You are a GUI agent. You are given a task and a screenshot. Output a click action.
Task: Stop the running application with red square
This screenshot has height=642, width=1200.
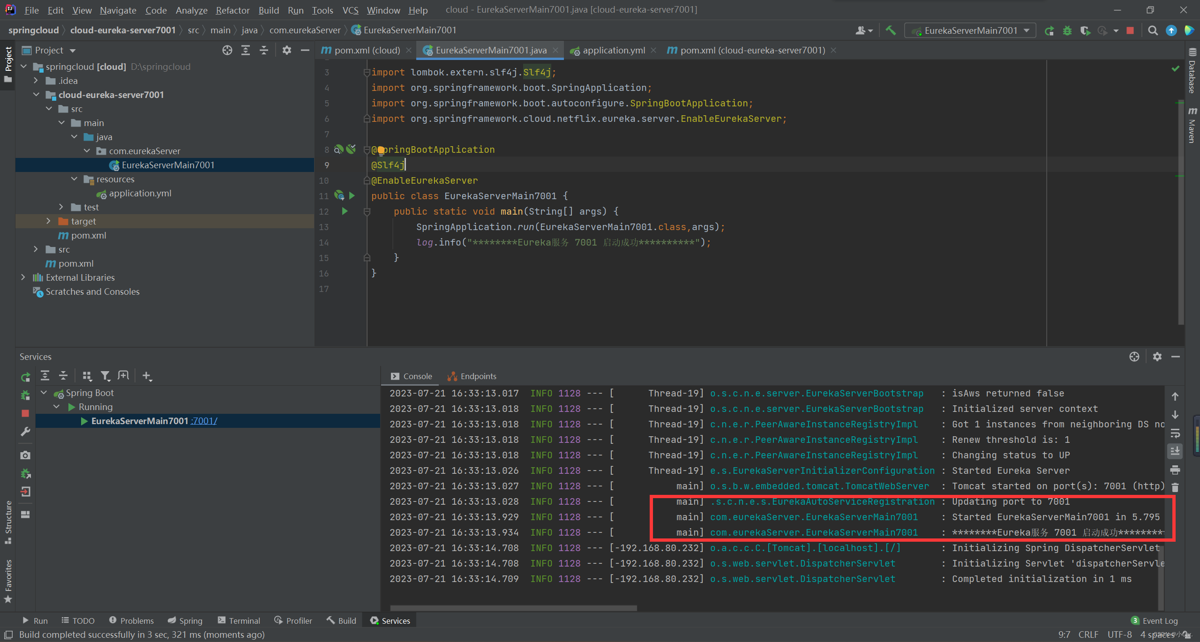click(1130, 30)
